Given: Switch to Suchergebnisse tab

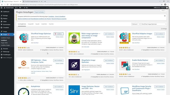Looking at the screenshot, I should coord(22,24).
